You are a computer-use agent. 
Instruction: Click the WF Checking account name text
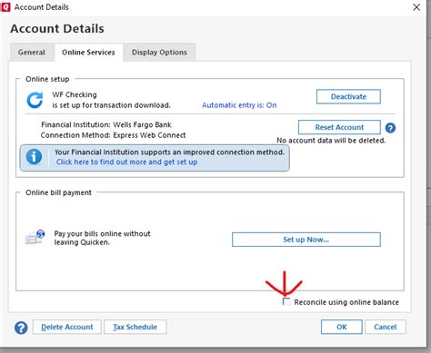75,94
